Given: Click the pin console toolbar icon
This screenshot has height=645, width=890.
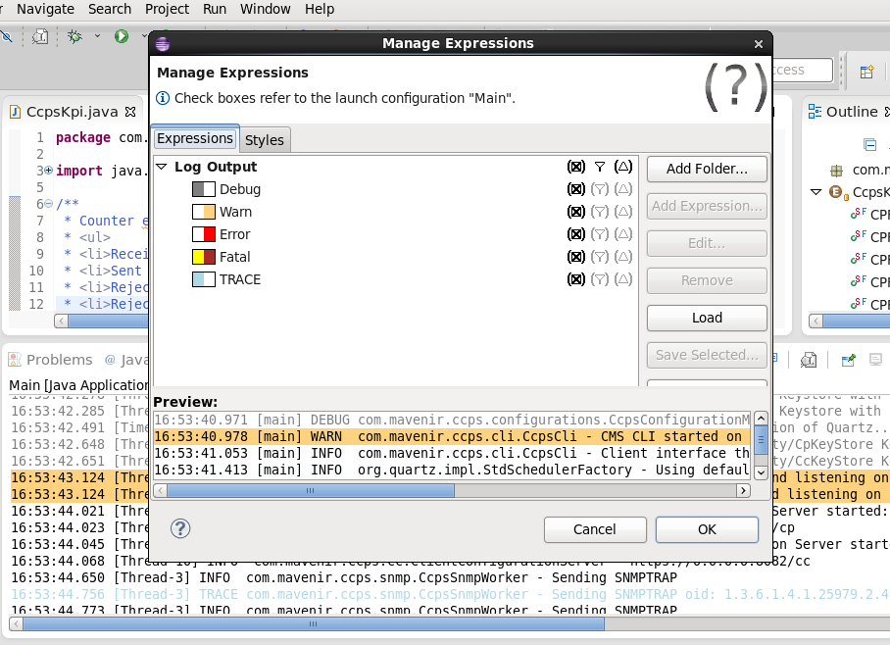Looking at the screenshot, I should tap(849, 360).
